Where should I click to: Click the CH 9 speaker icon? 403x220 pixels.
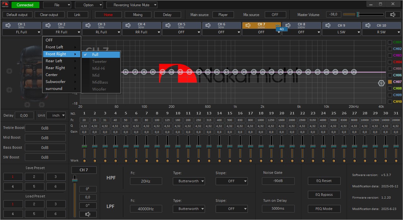(x=328, y=25)
